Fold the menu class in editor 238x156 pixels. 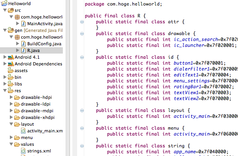point(82,128)
